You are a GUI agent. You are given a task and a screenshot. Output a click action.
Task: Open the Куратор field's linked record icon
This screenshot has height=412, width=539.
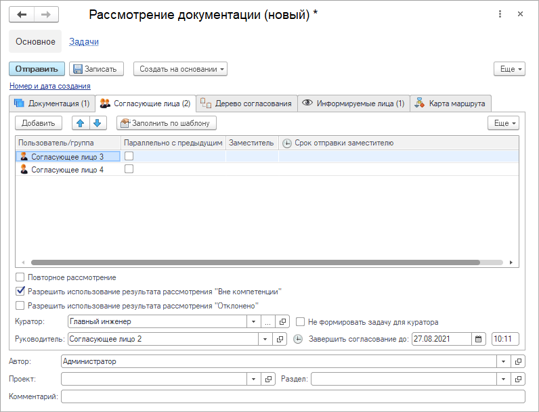[x=283, y=322]
